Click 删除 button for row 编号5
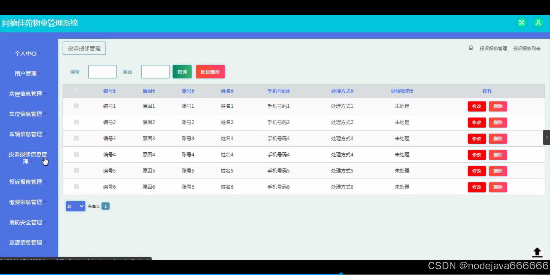550x275 pixels. (x=498, y=171)
